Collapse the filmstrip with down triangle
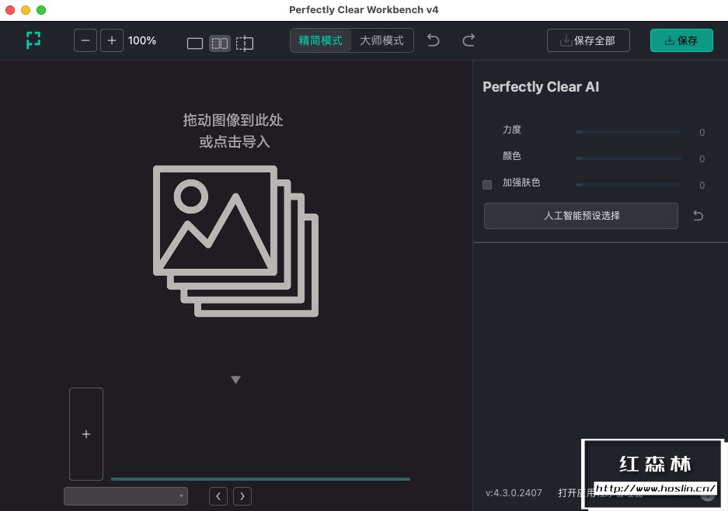This screenshot has width=728, height=511. [236, 380]
